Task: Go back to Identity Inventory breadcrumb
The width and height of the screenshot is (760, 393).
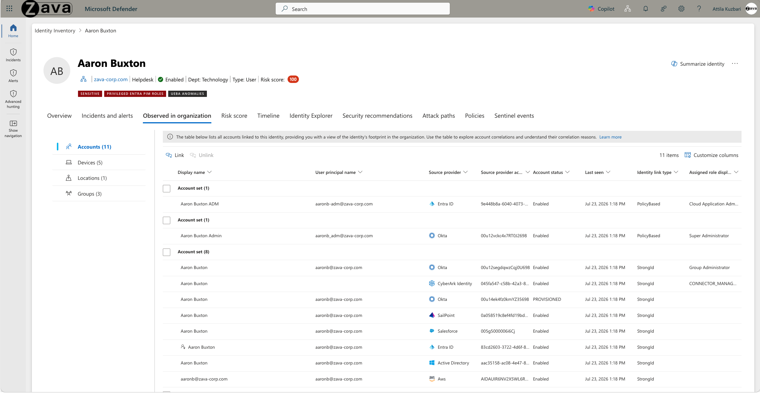Action: click(x=55, y=31)
